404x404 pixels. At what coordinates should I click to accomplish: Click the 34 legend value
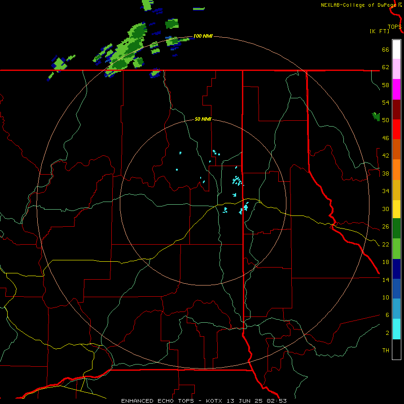pos(386,191)
